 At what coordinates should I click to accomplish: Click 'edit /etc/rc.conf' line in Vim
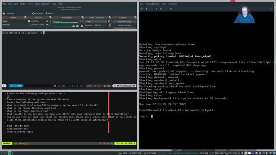(18, 126)
